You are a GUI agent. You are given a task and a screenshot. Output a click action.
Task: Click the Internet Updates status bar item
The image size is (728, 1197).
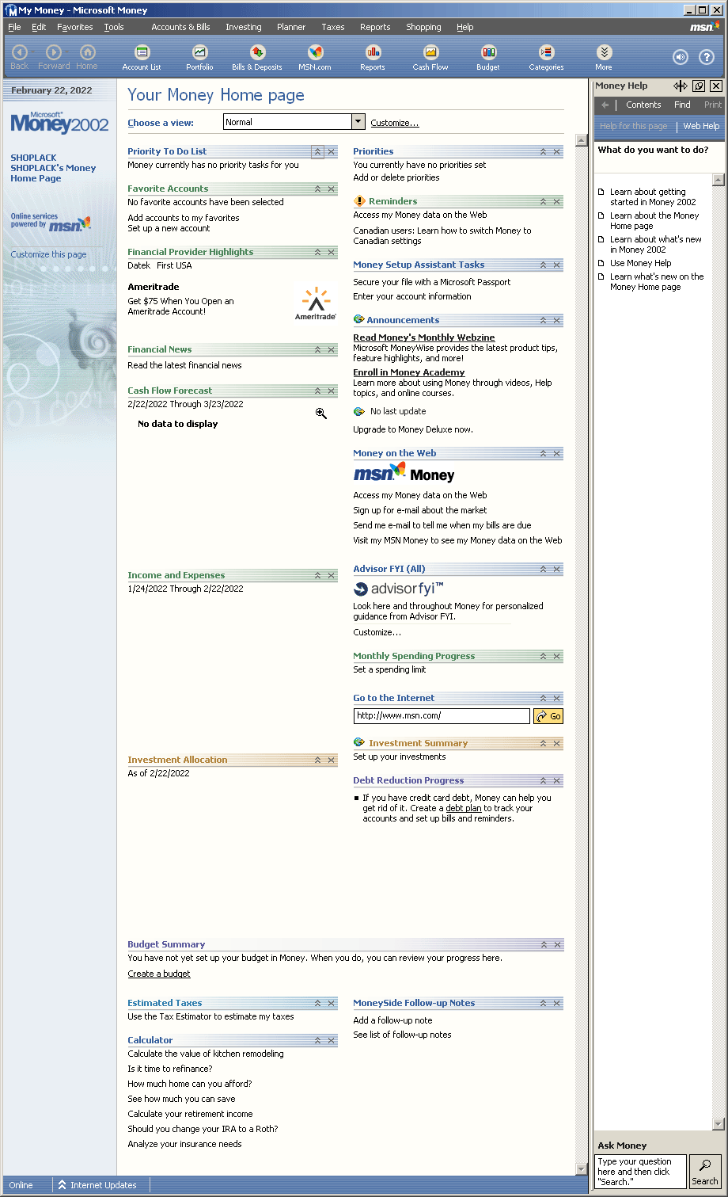[x=96, y=1185]
